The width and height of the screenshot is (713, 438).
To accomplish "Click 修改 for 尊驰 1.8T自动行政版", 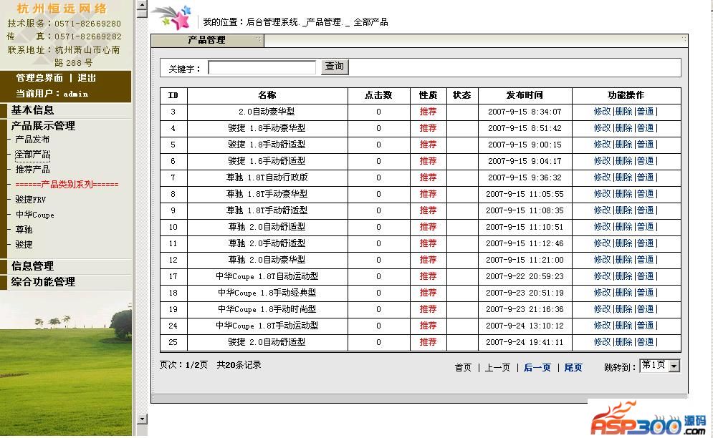I will click(602, 177).
